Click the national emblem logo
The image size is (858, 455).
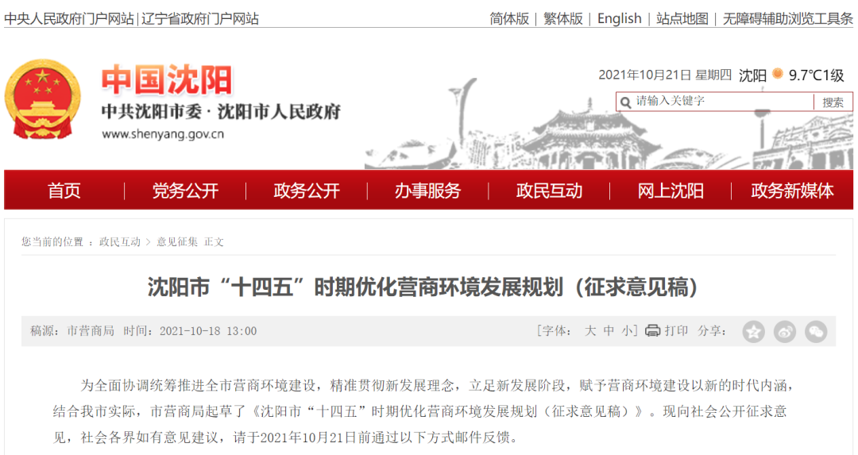click(x=42, y=99)
